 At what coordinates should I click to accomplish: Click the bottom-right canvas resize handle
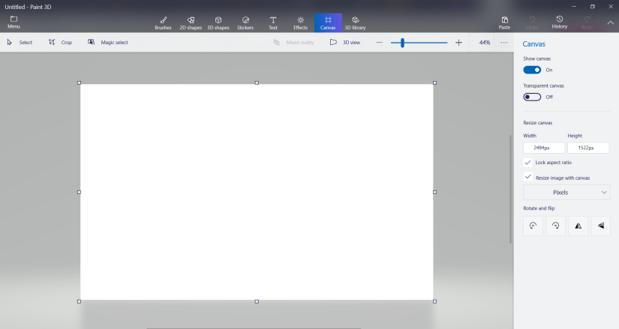click(x=434, y=301)
